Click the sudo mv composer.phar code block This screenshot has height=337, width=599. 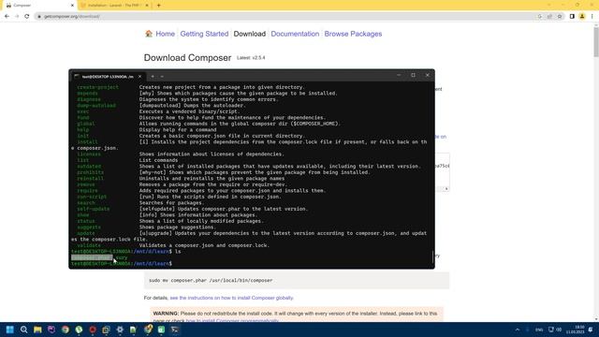pos(297,281)
